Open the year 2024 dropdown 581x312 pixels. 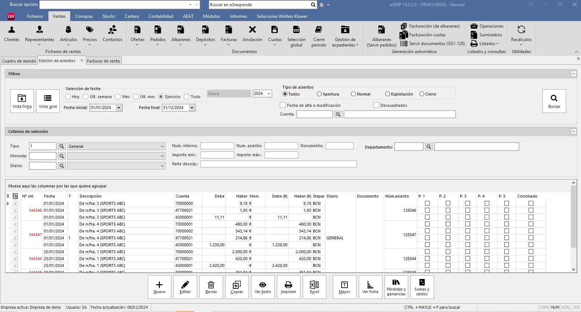pos(269,94)
